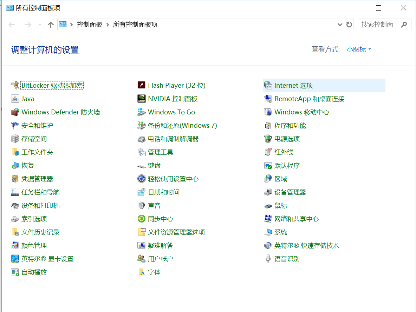
Task: Open 电源选项 link
Action: 287,139
